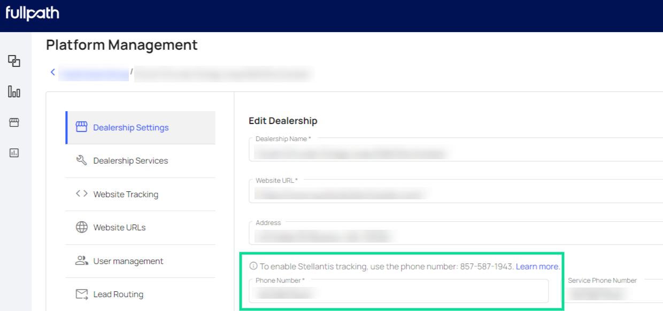Image resolution: width=663 pixels, height=311 pixels.
Task: Open the Website Tracking section
Action: pyautogui.click(x=126, y=195)
